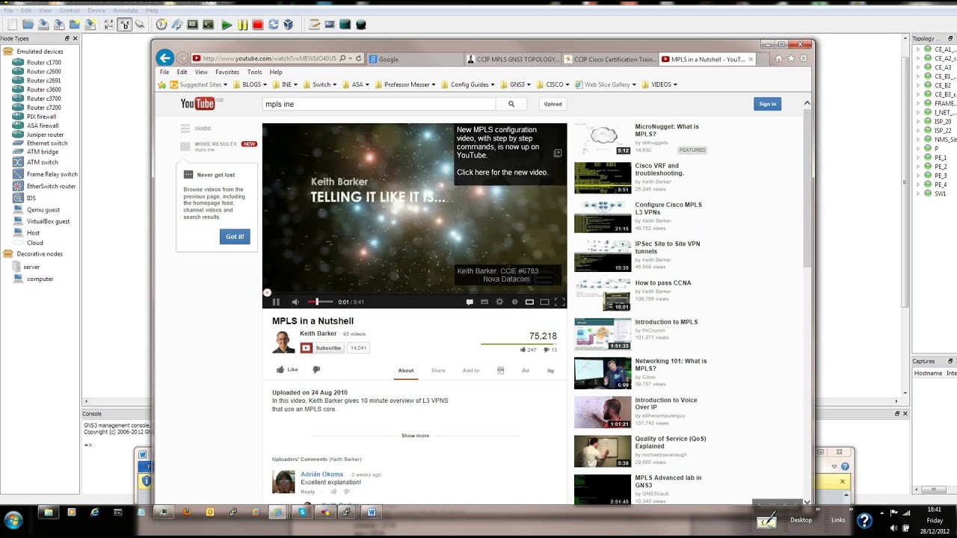This screenshot has height=538, width=957.
Task: Select the About tab under video
Action: coord(406,371)
